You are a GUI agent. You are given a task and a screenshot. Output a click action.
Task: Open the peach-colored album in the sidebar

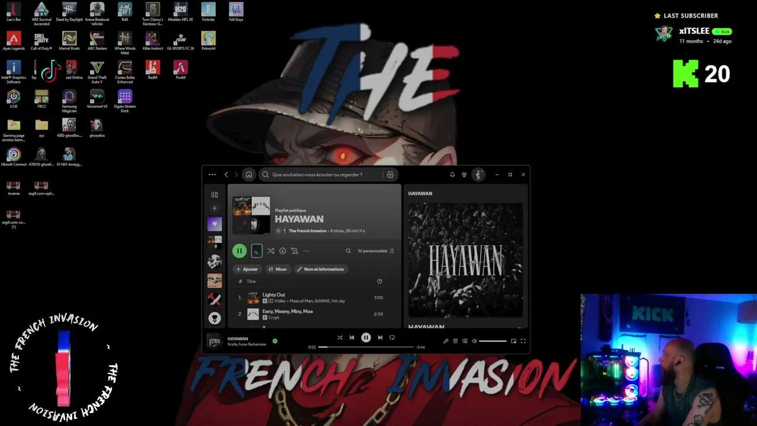(215, 280)
